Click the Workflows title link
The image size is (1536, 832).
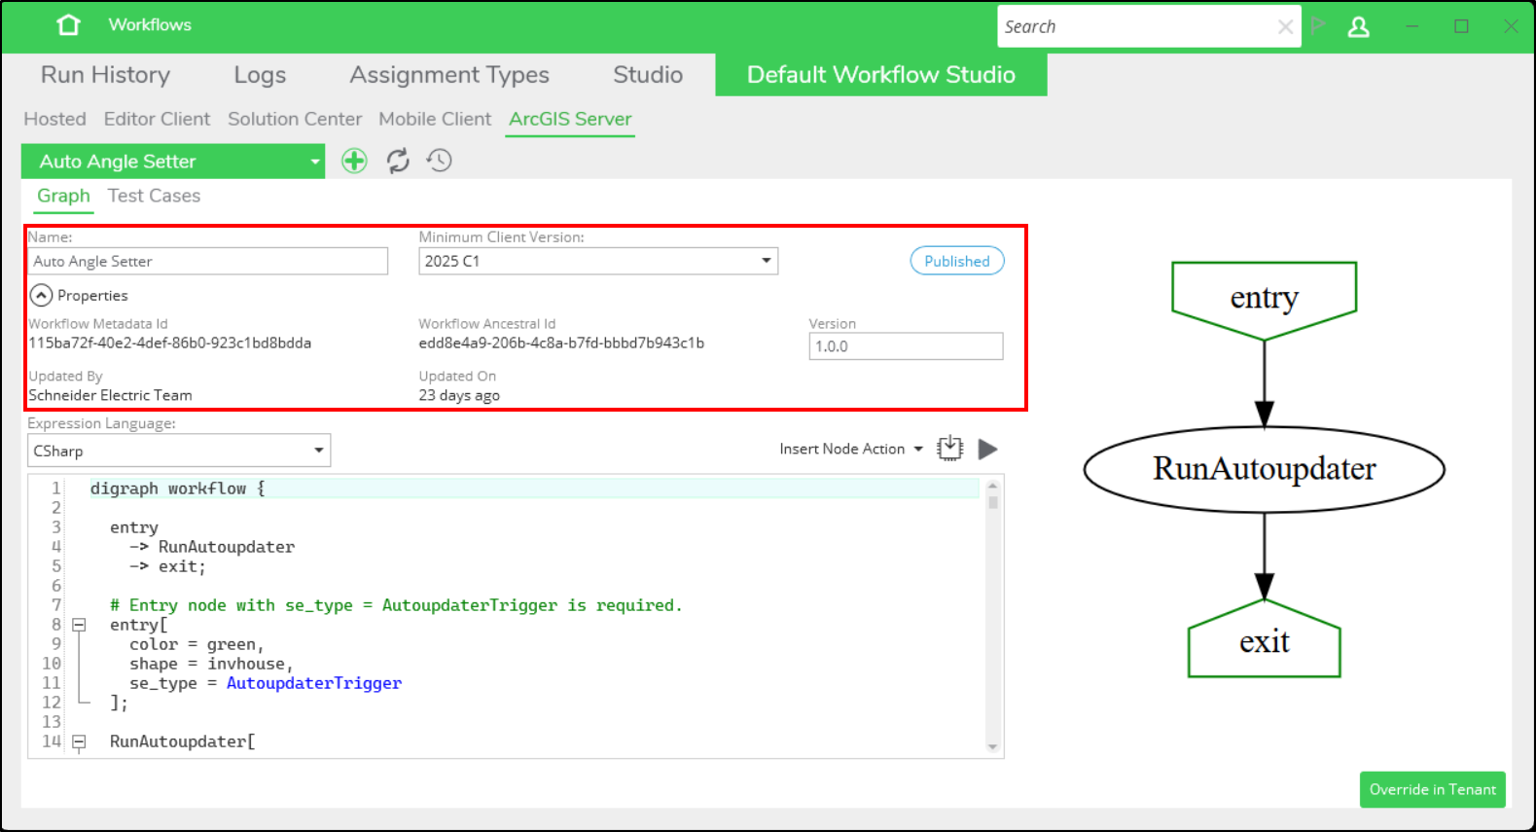(150, 25)
